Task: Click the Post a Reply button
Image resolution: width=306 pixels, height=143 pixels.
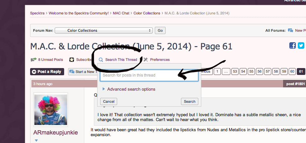Action: [47, 72]
